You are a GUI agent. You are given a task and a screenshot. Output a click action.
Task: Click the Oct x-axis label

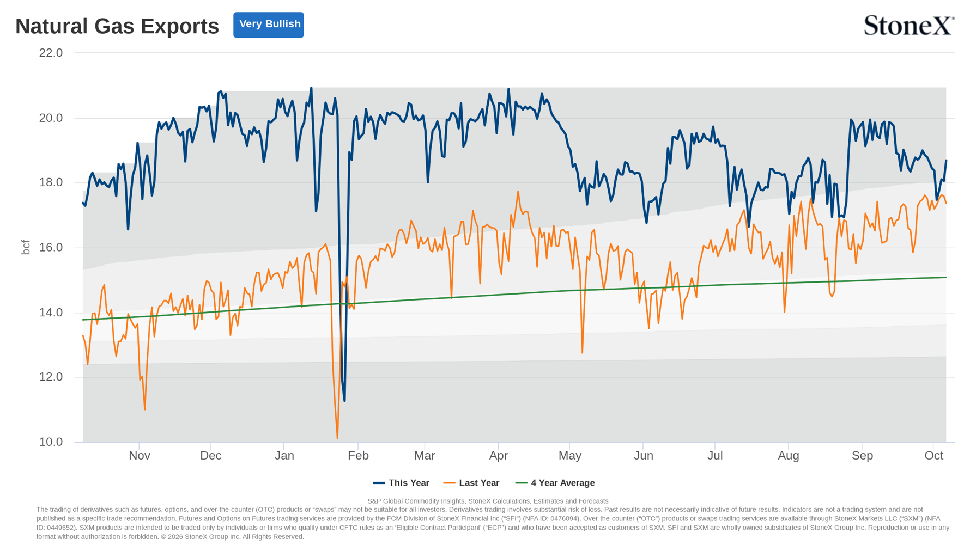(933, 456)
